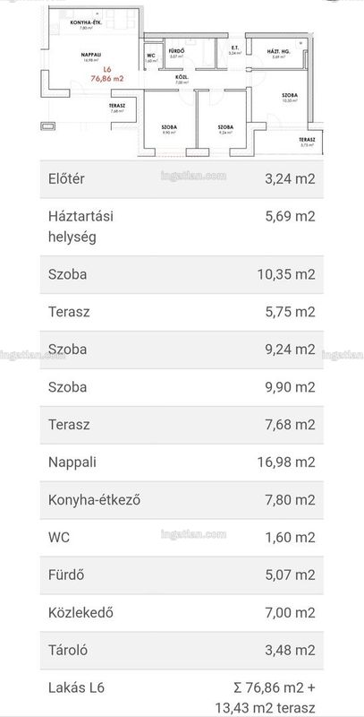Select the Lakás L6 total area row

(x=182, y=693)
